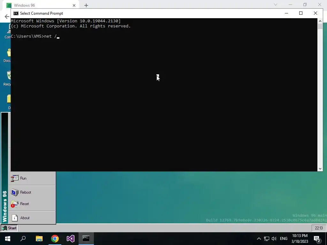Open Run from the Windows 96 start menu
Image resolution: width=327 pixels, height=245 pixels.
click(32, 178)
